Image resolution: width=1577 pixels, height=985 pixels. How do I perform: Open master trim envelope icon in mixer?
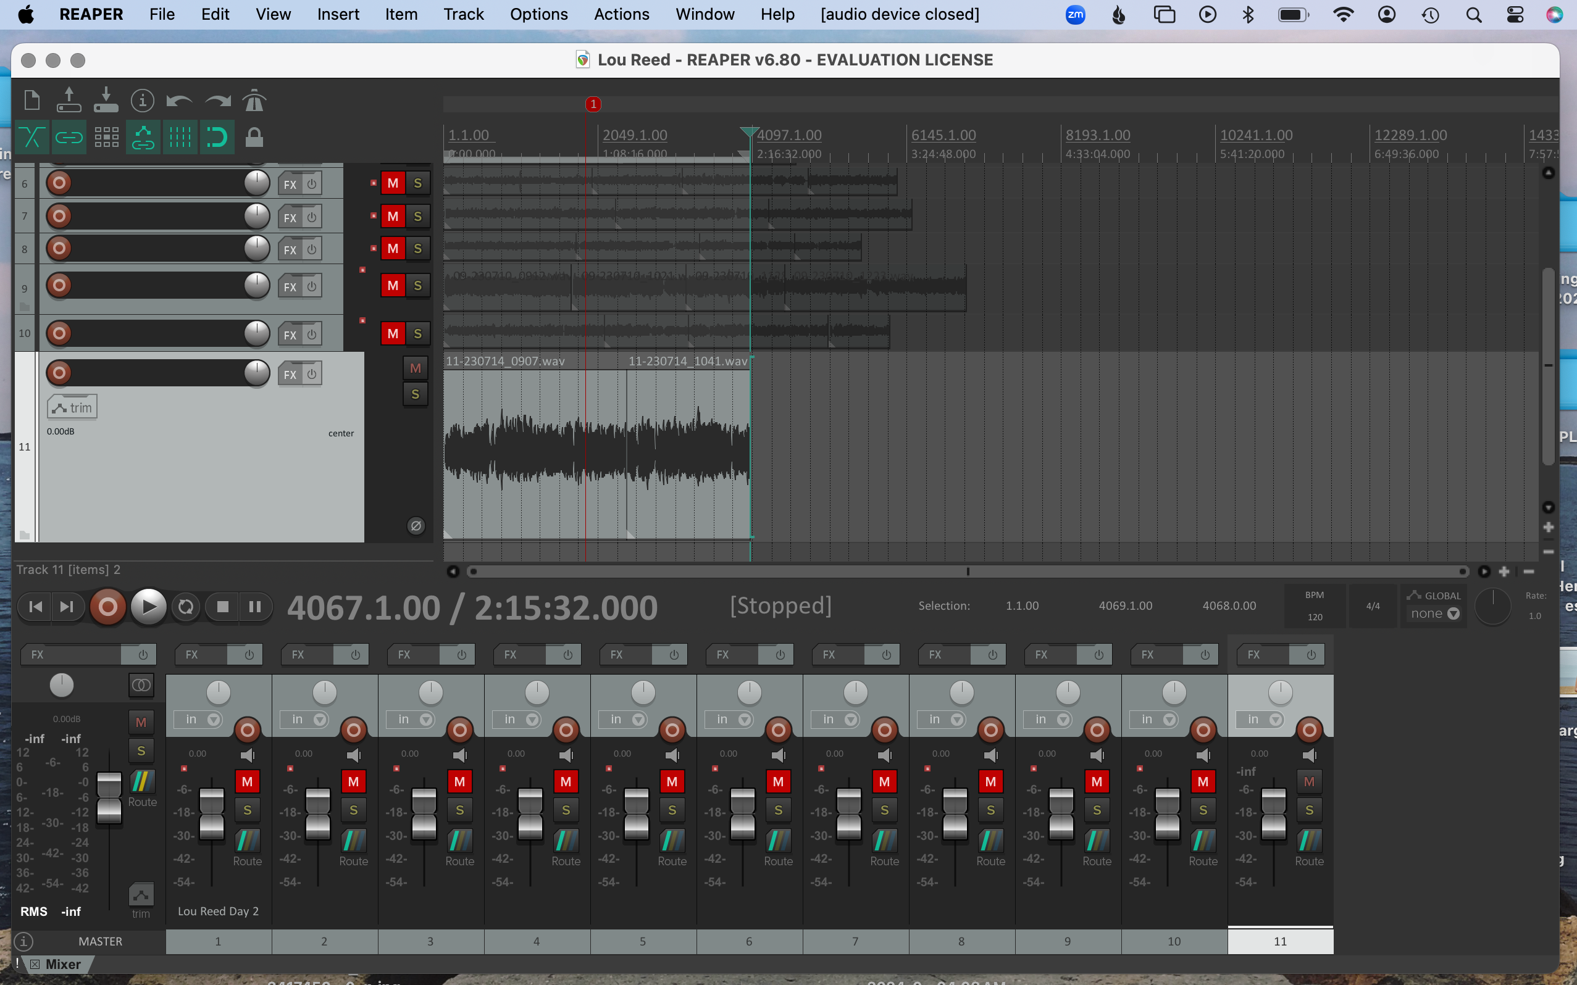tap(141, 895)
